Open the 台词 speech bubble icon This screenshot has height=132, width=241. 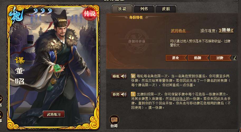(114, 120)
